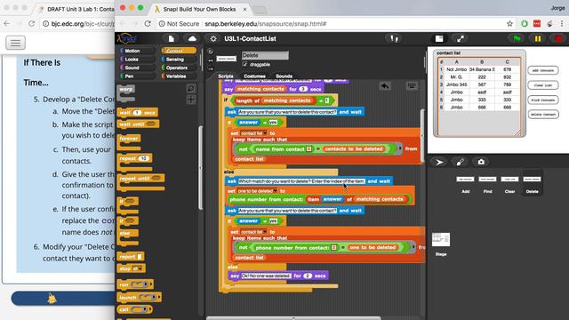
Task: Click the keyboard entry icon in scripts area
Action: point(412,86)
